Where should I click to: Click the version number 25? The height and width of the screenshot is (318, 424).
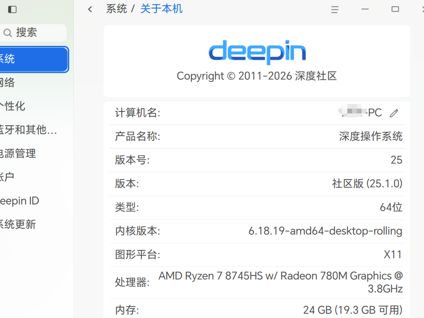click(397, 160)
